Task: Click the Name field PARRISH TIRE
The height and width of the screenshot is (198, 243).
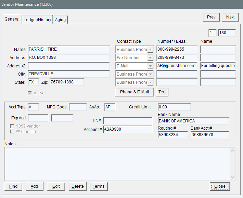Action: pos(69,49)
